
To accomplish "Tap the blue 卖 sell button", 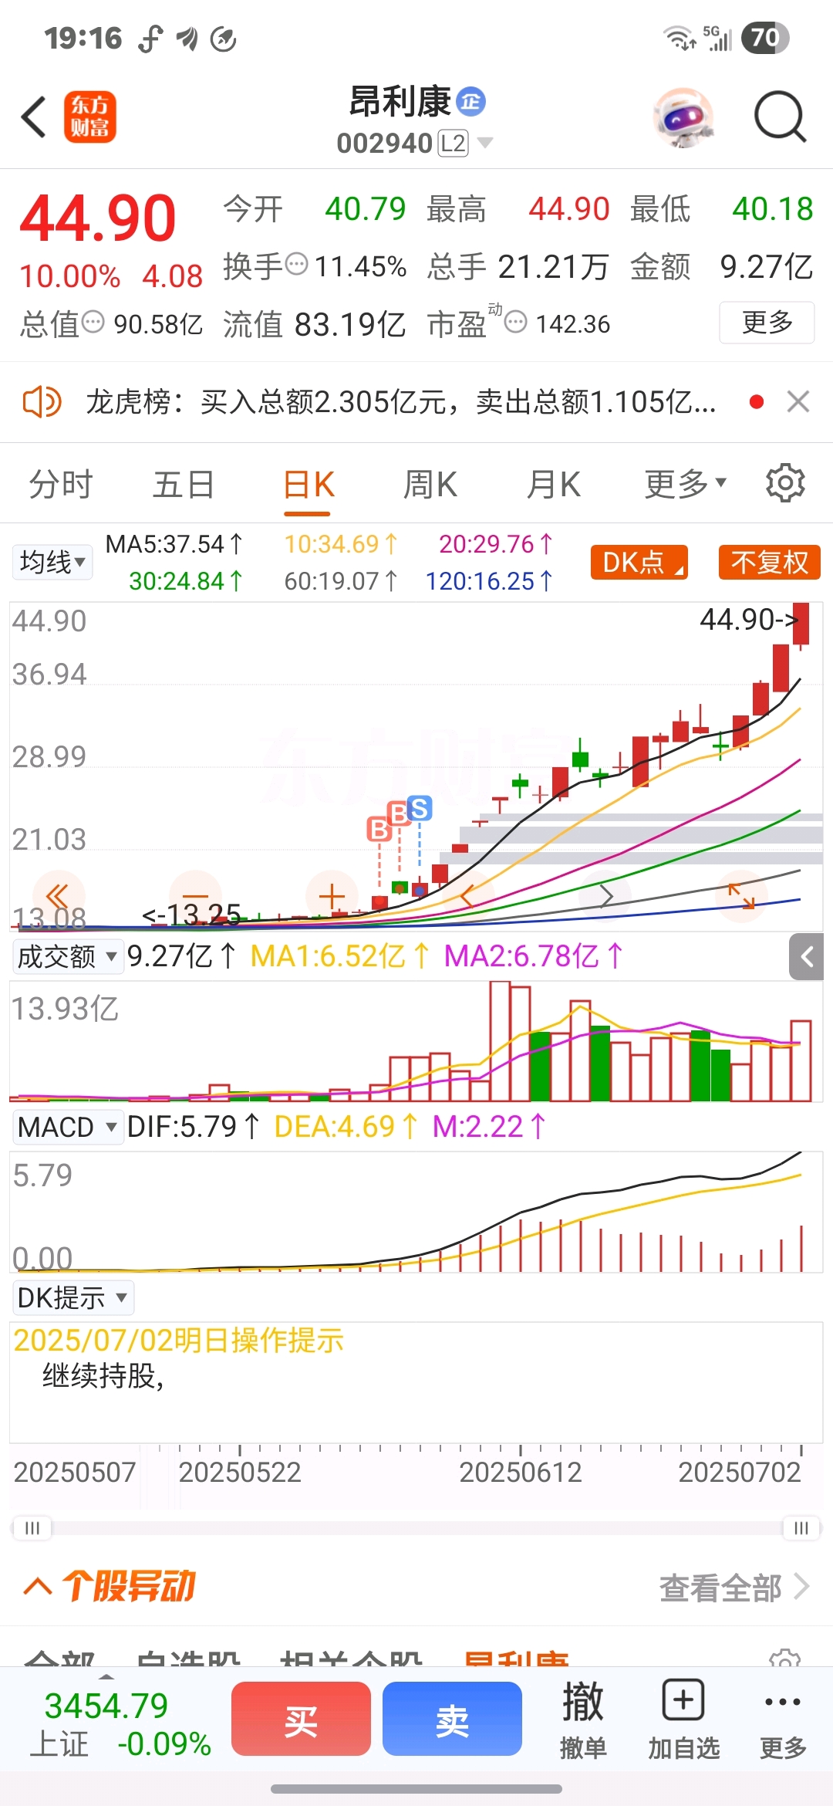I will [x=452, y=1719].
